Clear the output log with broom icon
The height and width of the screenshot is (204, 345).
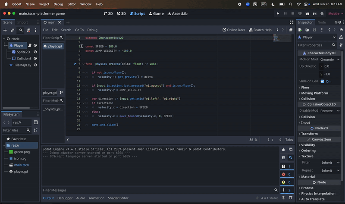coord(283,149)
